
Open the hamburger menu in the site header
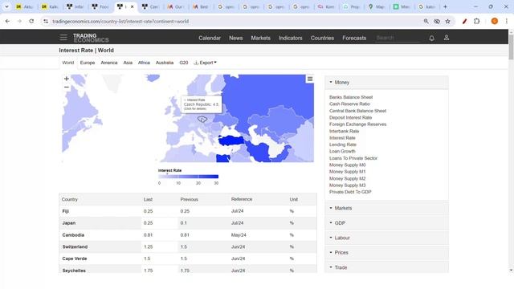point(63,38)
